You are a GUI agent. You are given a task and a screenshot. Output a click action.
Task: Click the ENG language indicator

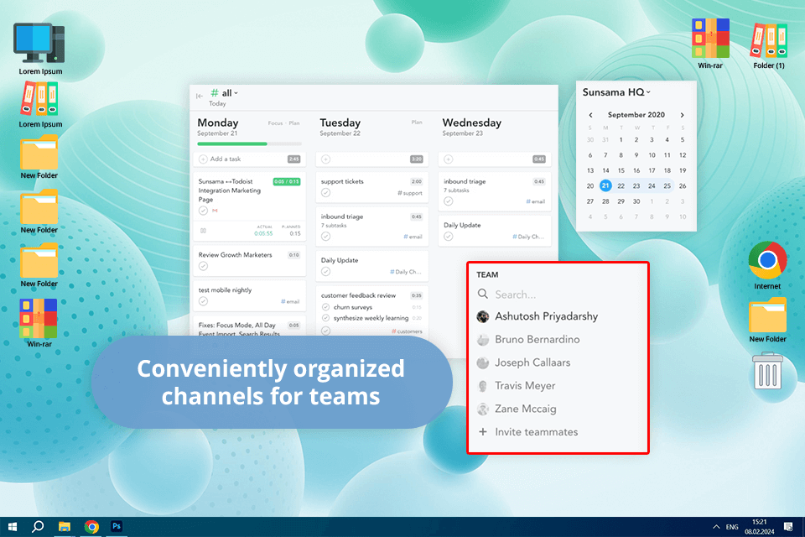[x=732, y=527]
